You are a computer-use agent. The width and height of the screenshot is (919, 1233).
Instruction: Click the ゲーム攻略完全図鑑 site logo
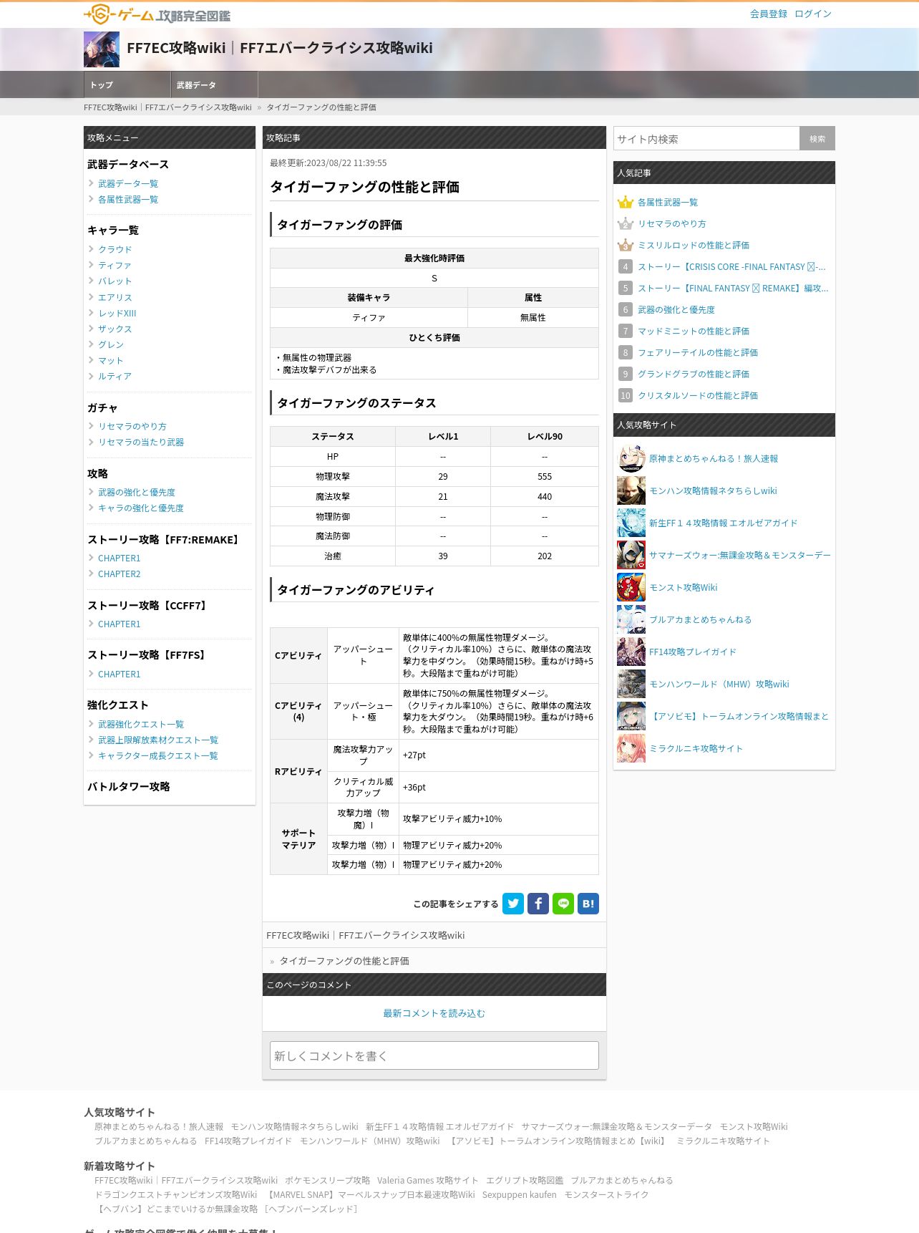157,14
